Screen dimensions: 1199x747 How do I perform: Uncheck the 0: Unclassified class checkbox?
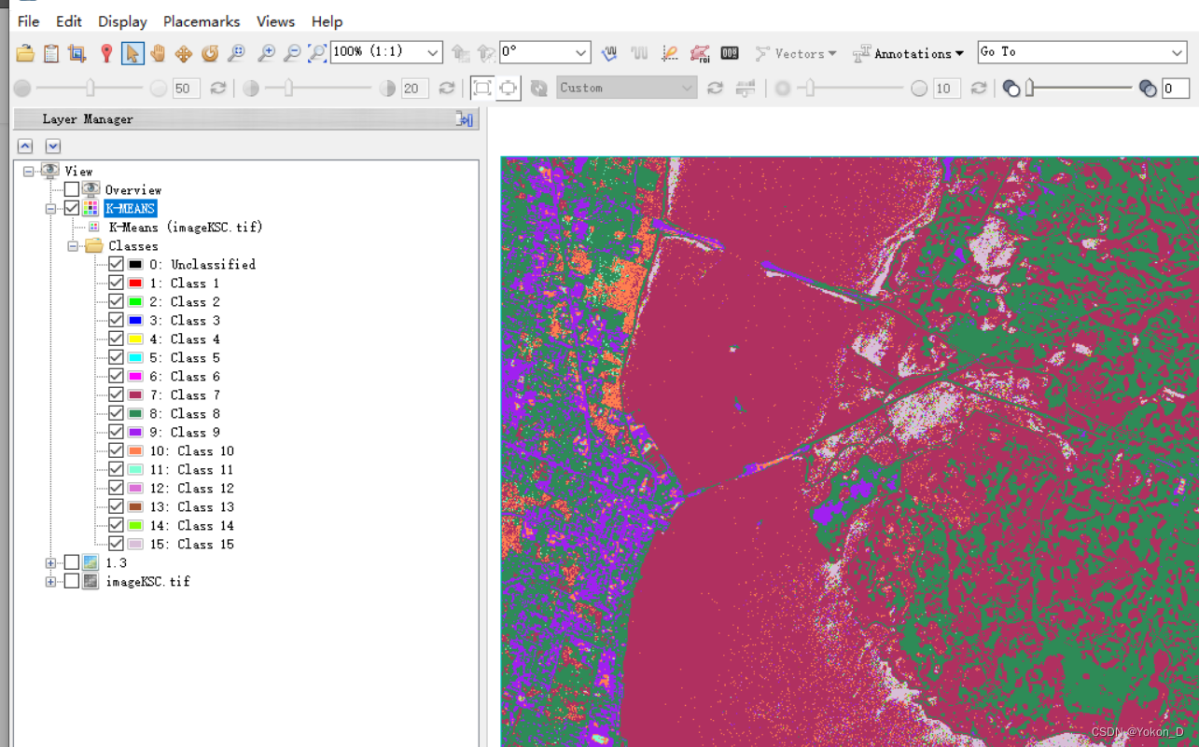pos(116,264)
